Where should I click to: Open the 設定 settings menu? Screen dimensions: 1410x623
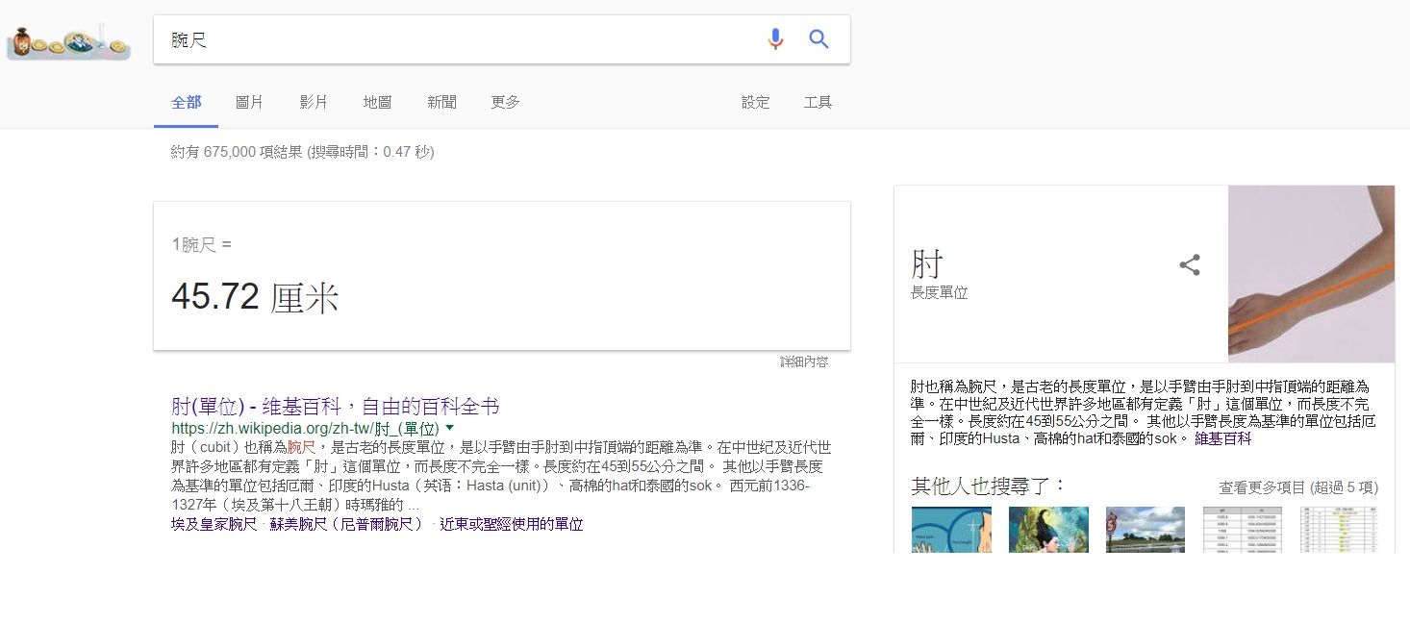click(755, 102)
